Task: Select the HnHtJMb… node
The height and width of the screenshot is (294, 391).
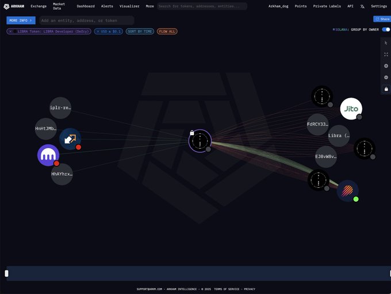Action: pyautogui.click(x=46, y=129)
